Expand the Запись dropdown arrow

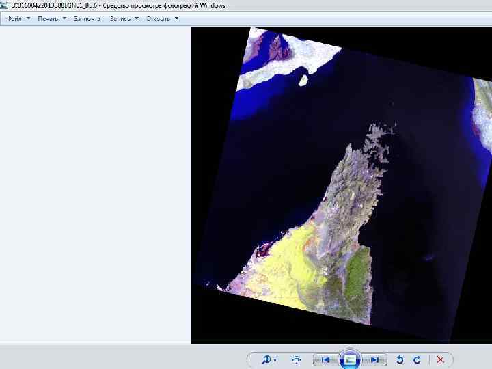[x=137, y=18]
